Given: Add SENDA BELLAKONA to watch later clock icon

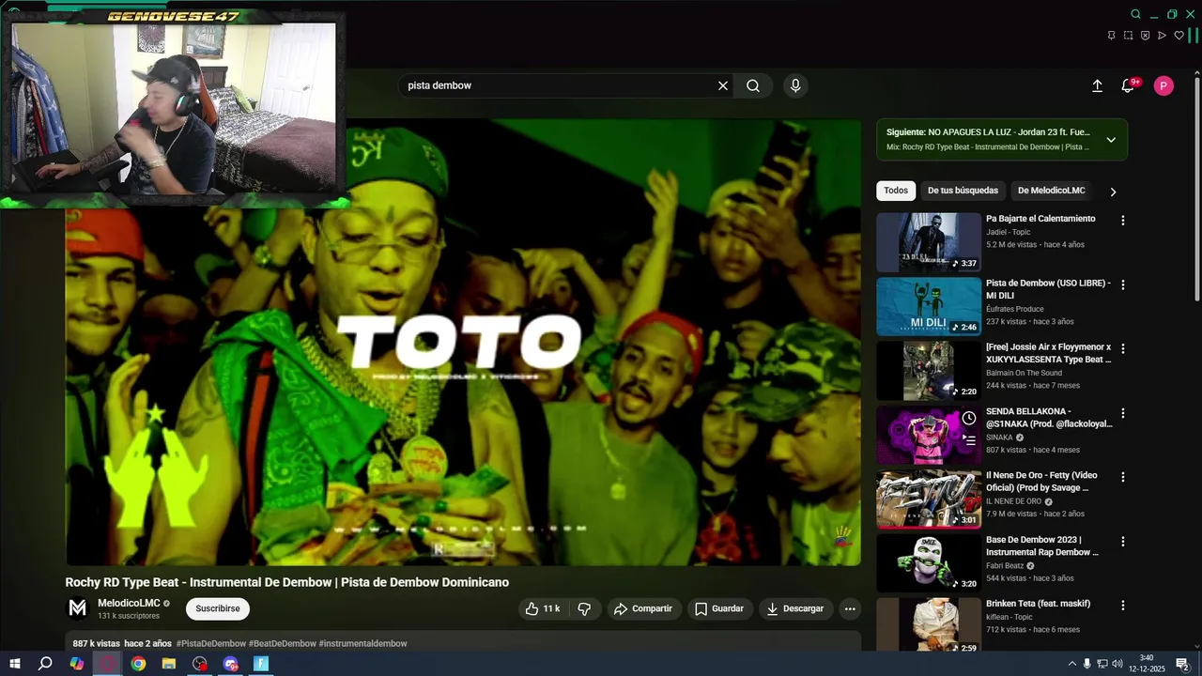Looking at the screenshot, I should [x=968, y=418].
